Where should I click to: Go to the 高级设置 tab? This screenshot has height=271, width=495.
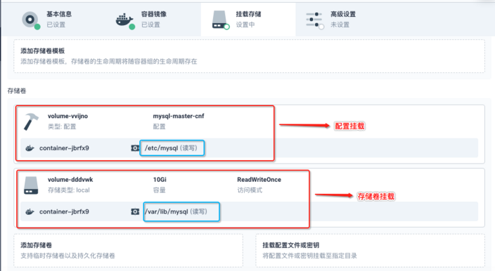[x=344, y=15]
